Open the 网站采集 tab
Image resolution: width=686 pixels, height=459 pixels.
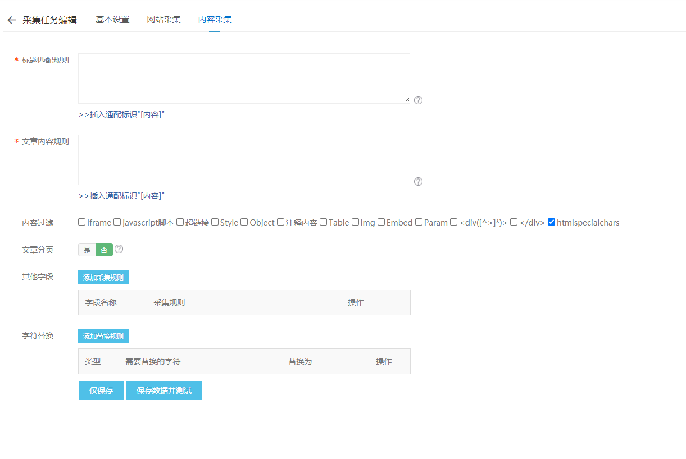click(x=163, y=19)
